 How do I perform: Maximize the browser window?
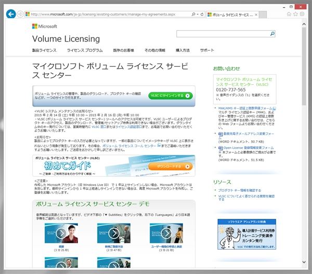click(291, 7)
